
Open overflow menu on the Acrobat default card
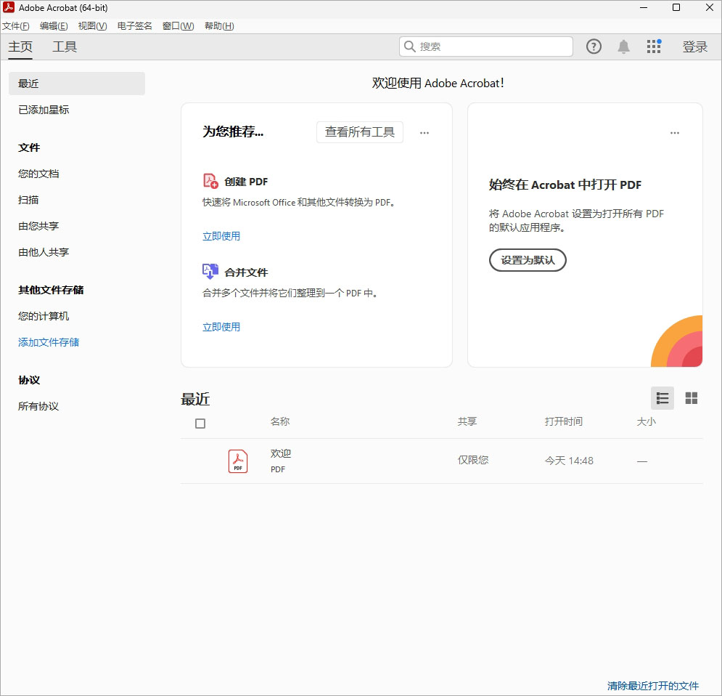pyautogui.click(x=675, y=132)
